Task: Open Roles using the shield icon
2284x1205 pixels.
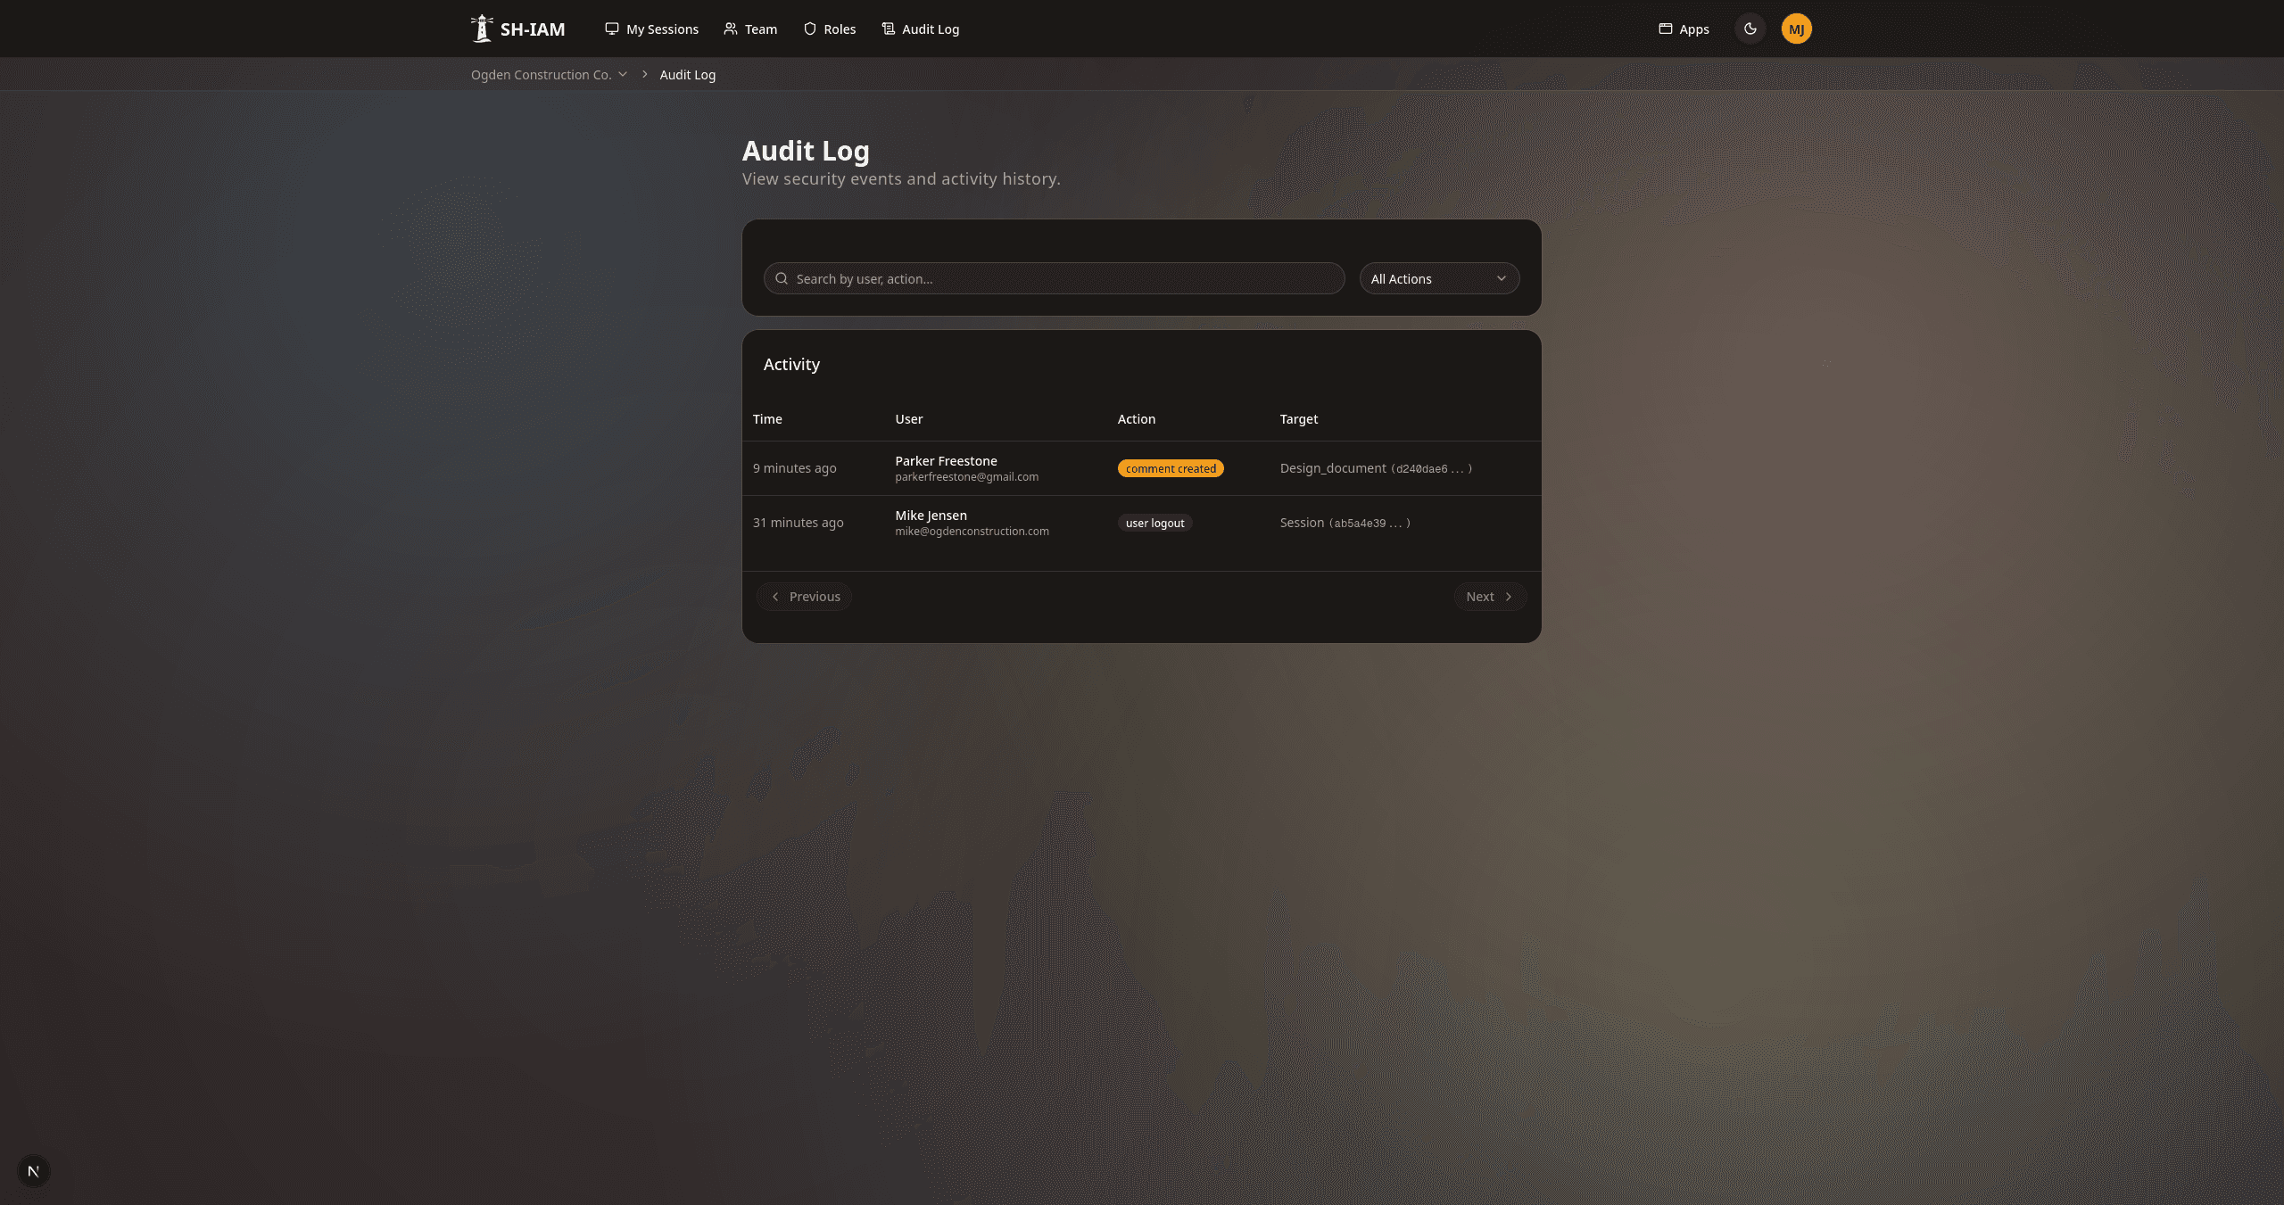Action: tap(807, 29)
